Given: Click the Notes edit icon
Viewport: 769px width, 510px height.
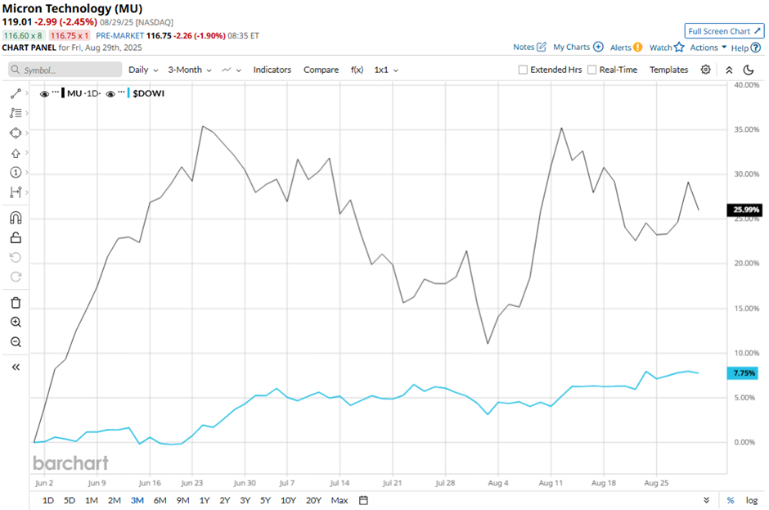Looking at the screenshot, I should pos(542,47).
